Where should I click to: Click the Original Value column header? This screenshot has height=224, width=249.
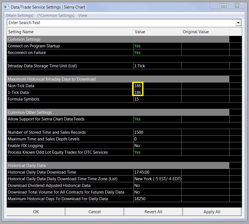[205, 32]
